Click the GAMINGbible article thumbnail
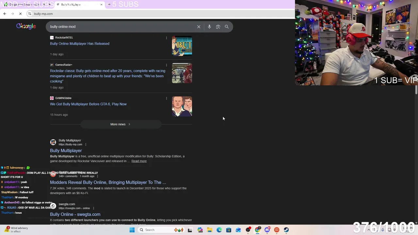The image size is (418, 235). click(182, 106)
